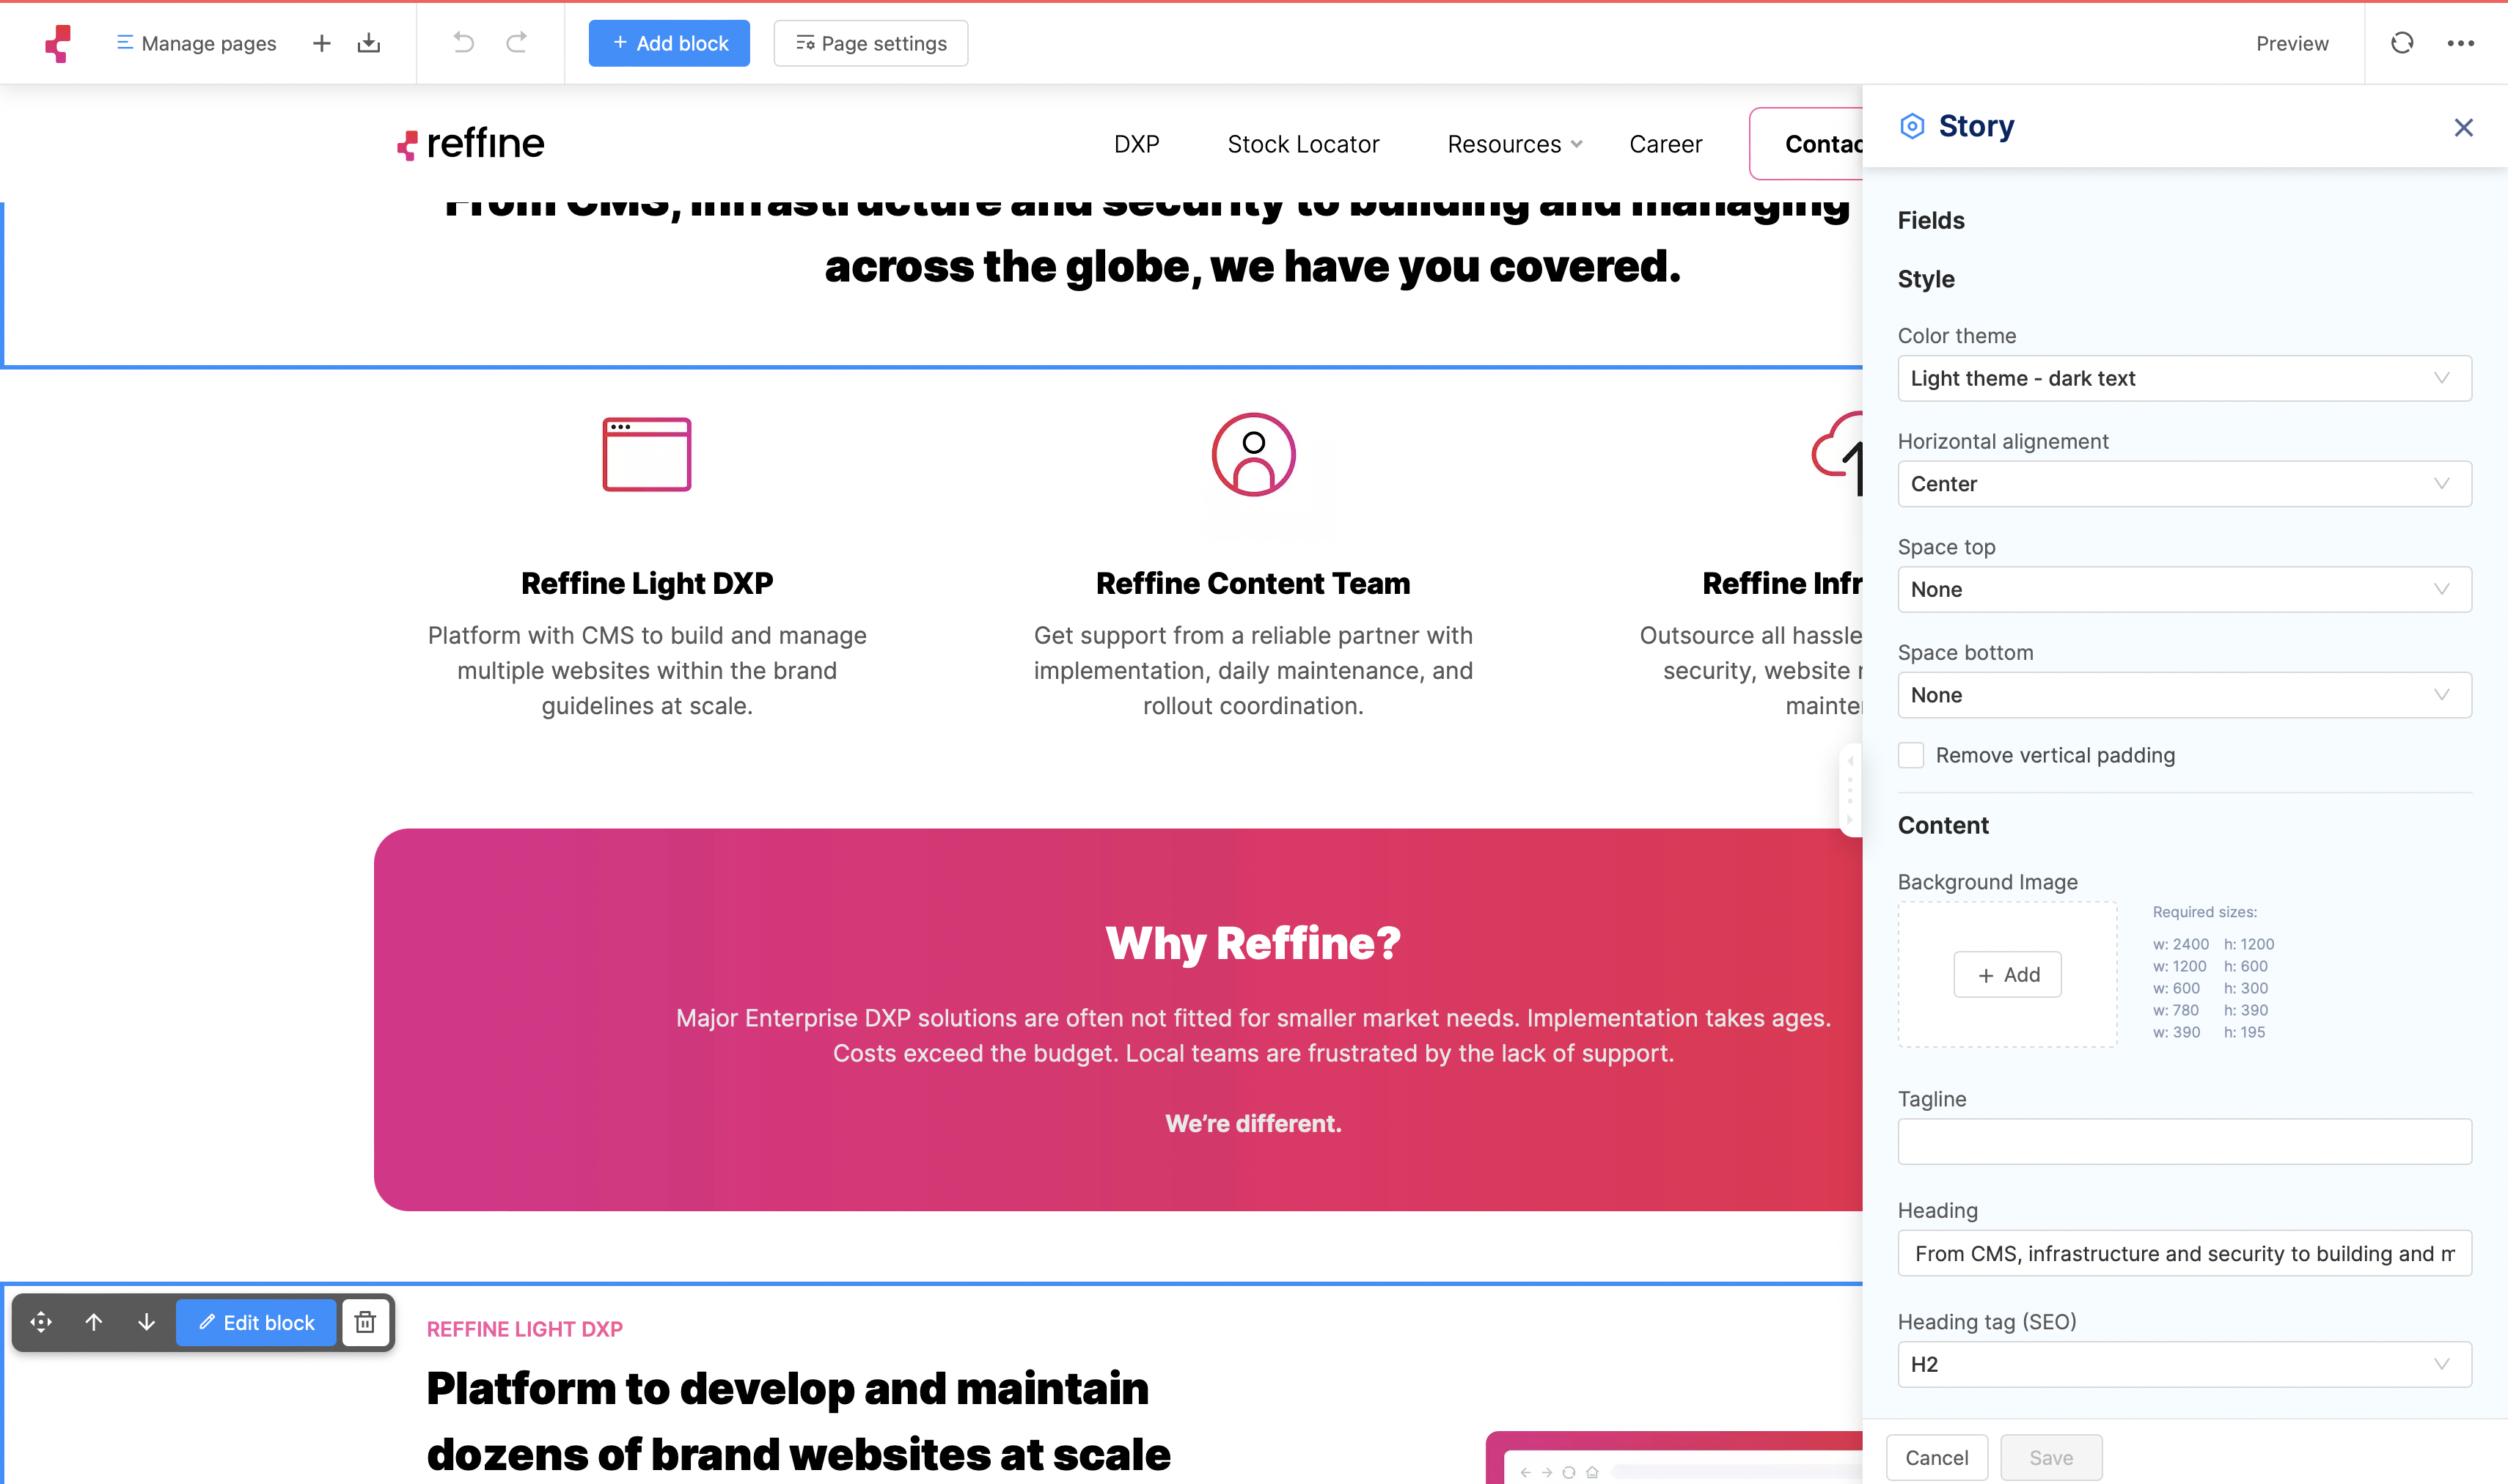
Task: Click the refresh icon near Preview
Action: [2402, 43]
